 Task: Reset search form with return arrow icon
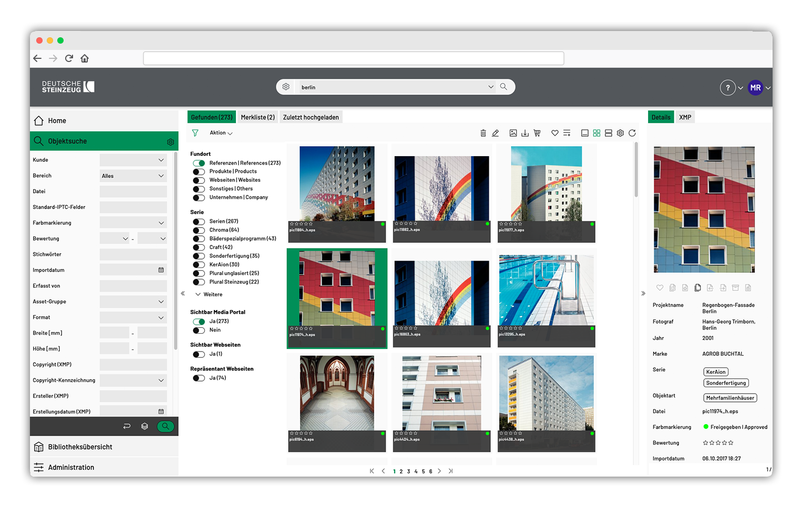[127, 426]
